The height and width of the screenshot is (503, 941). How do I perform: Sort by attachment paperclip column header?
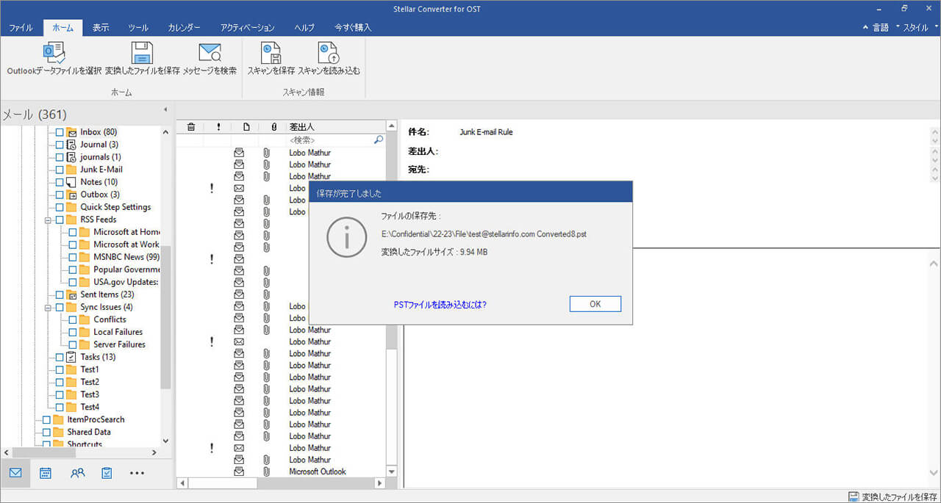[x=273, y=127]
